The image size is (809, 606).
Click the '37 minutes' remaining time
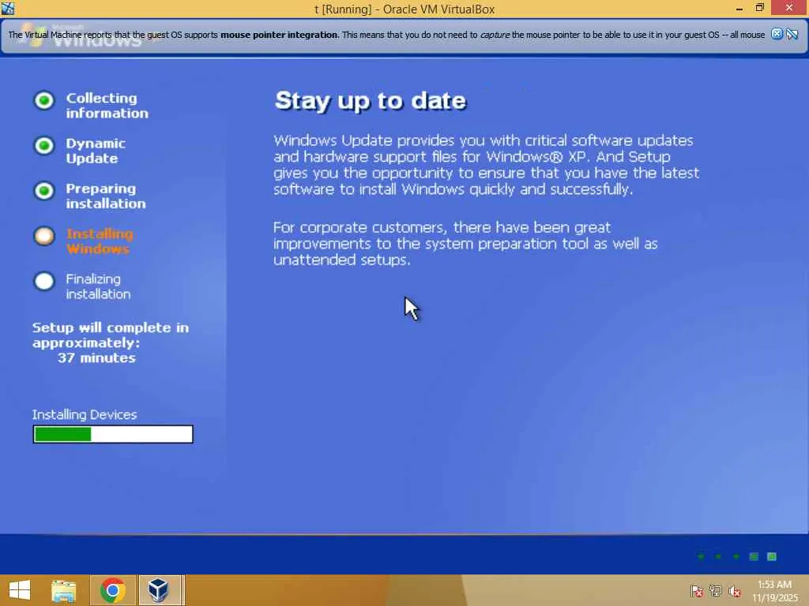[x=96, y=357]
